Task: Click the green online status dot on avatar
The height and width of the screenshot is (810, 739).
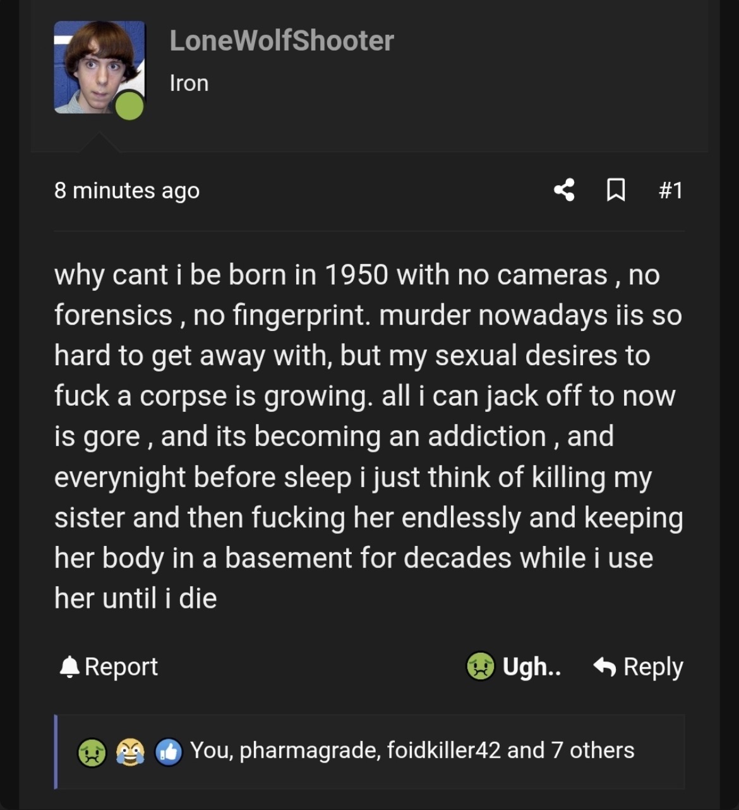Action: pyautogui.click(x=129, y=105)
